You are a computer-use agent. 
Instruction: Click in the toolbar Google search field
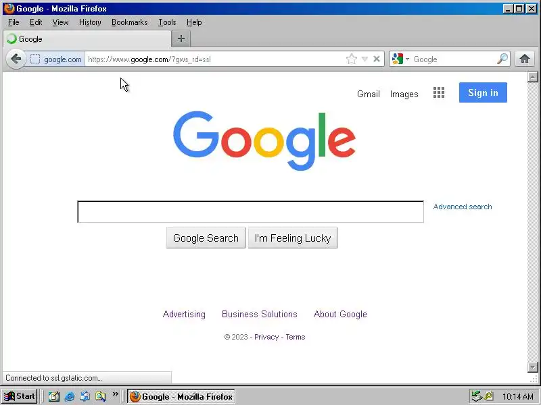pyautogui.click(x=454, y=59)
